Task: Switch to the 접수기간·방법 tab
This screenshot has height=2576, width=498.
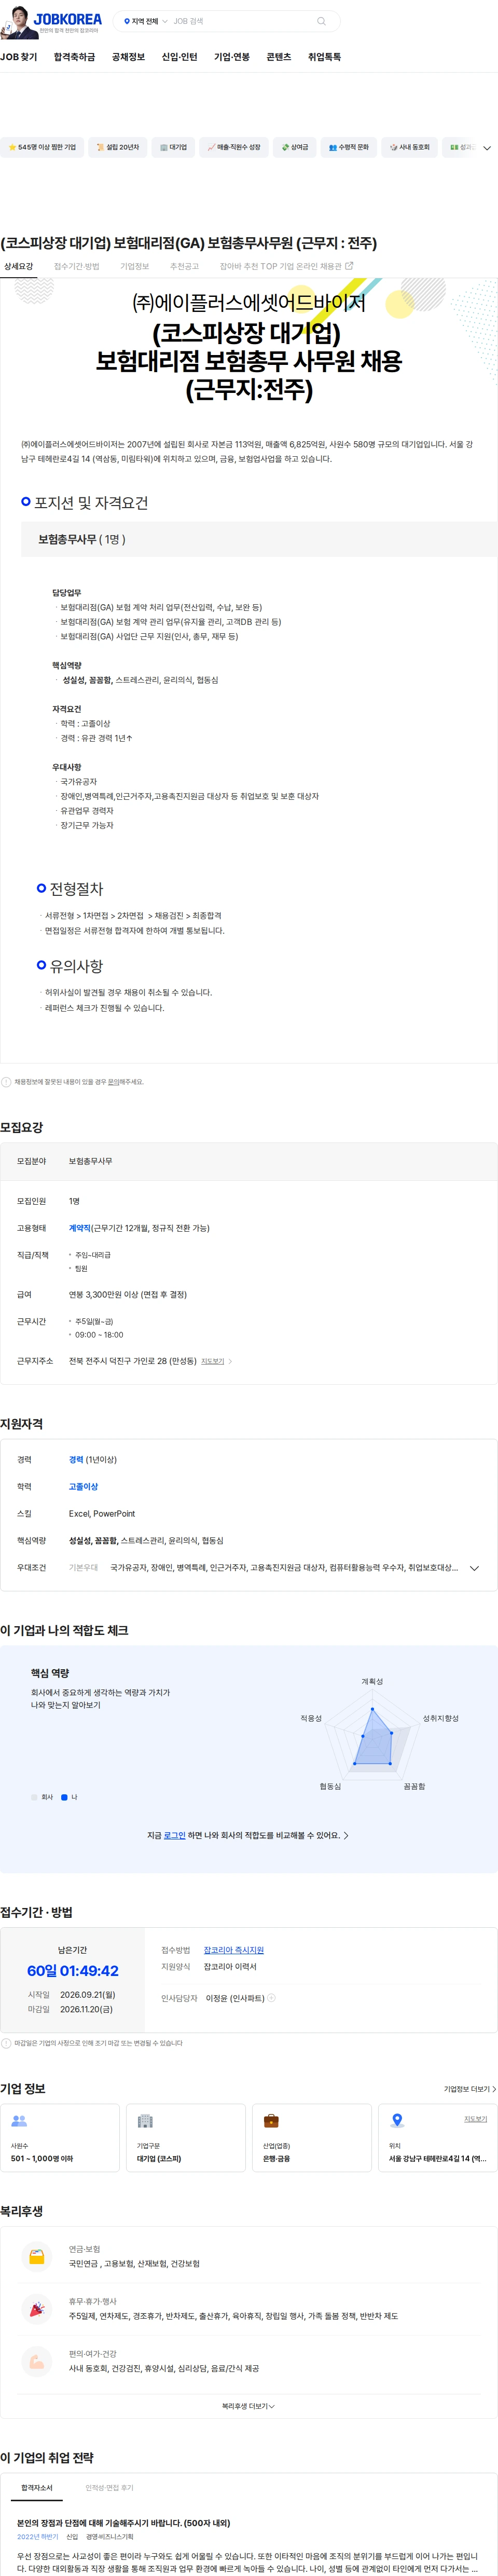Action: point(76,267)
